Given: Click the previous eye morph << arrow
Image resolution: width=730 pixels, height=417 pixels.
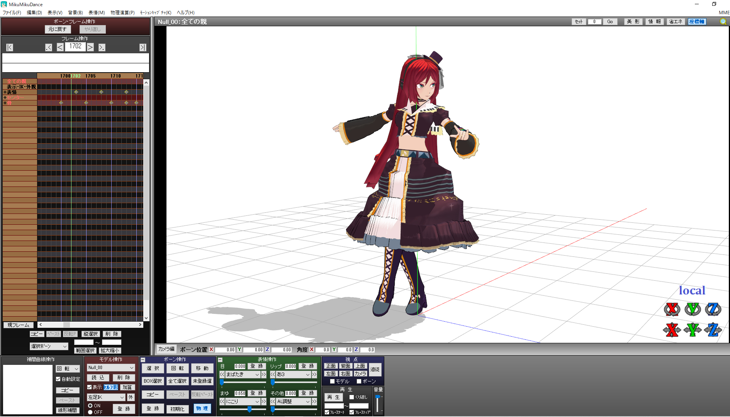Looking at the screenshot, I should click(x=222, y=375).
